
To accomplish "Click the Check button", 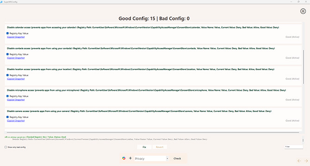I will [177, 159].
